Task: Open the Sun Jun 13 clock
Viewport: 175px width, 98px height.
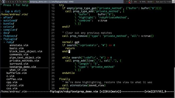Action: pyautogui.click(x=164, y=2)
